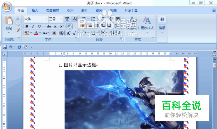The image size is (217, 129).
Task: Switch to the 开始 tab
Action: click(x=20, y=11)
